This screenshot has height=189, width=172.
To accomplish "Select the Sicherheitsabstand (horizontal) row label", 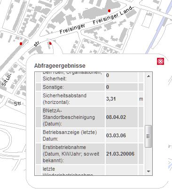I will click(x=64, y=99).
